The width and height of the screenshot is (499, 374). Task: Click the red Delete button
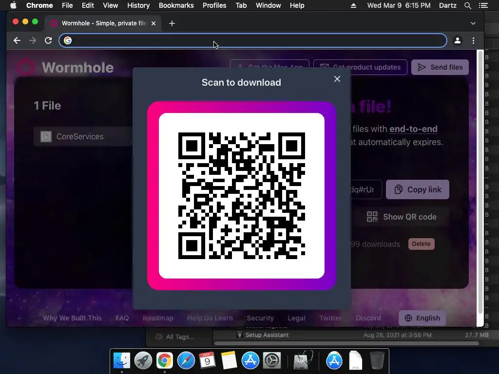[x=421, y=244]
